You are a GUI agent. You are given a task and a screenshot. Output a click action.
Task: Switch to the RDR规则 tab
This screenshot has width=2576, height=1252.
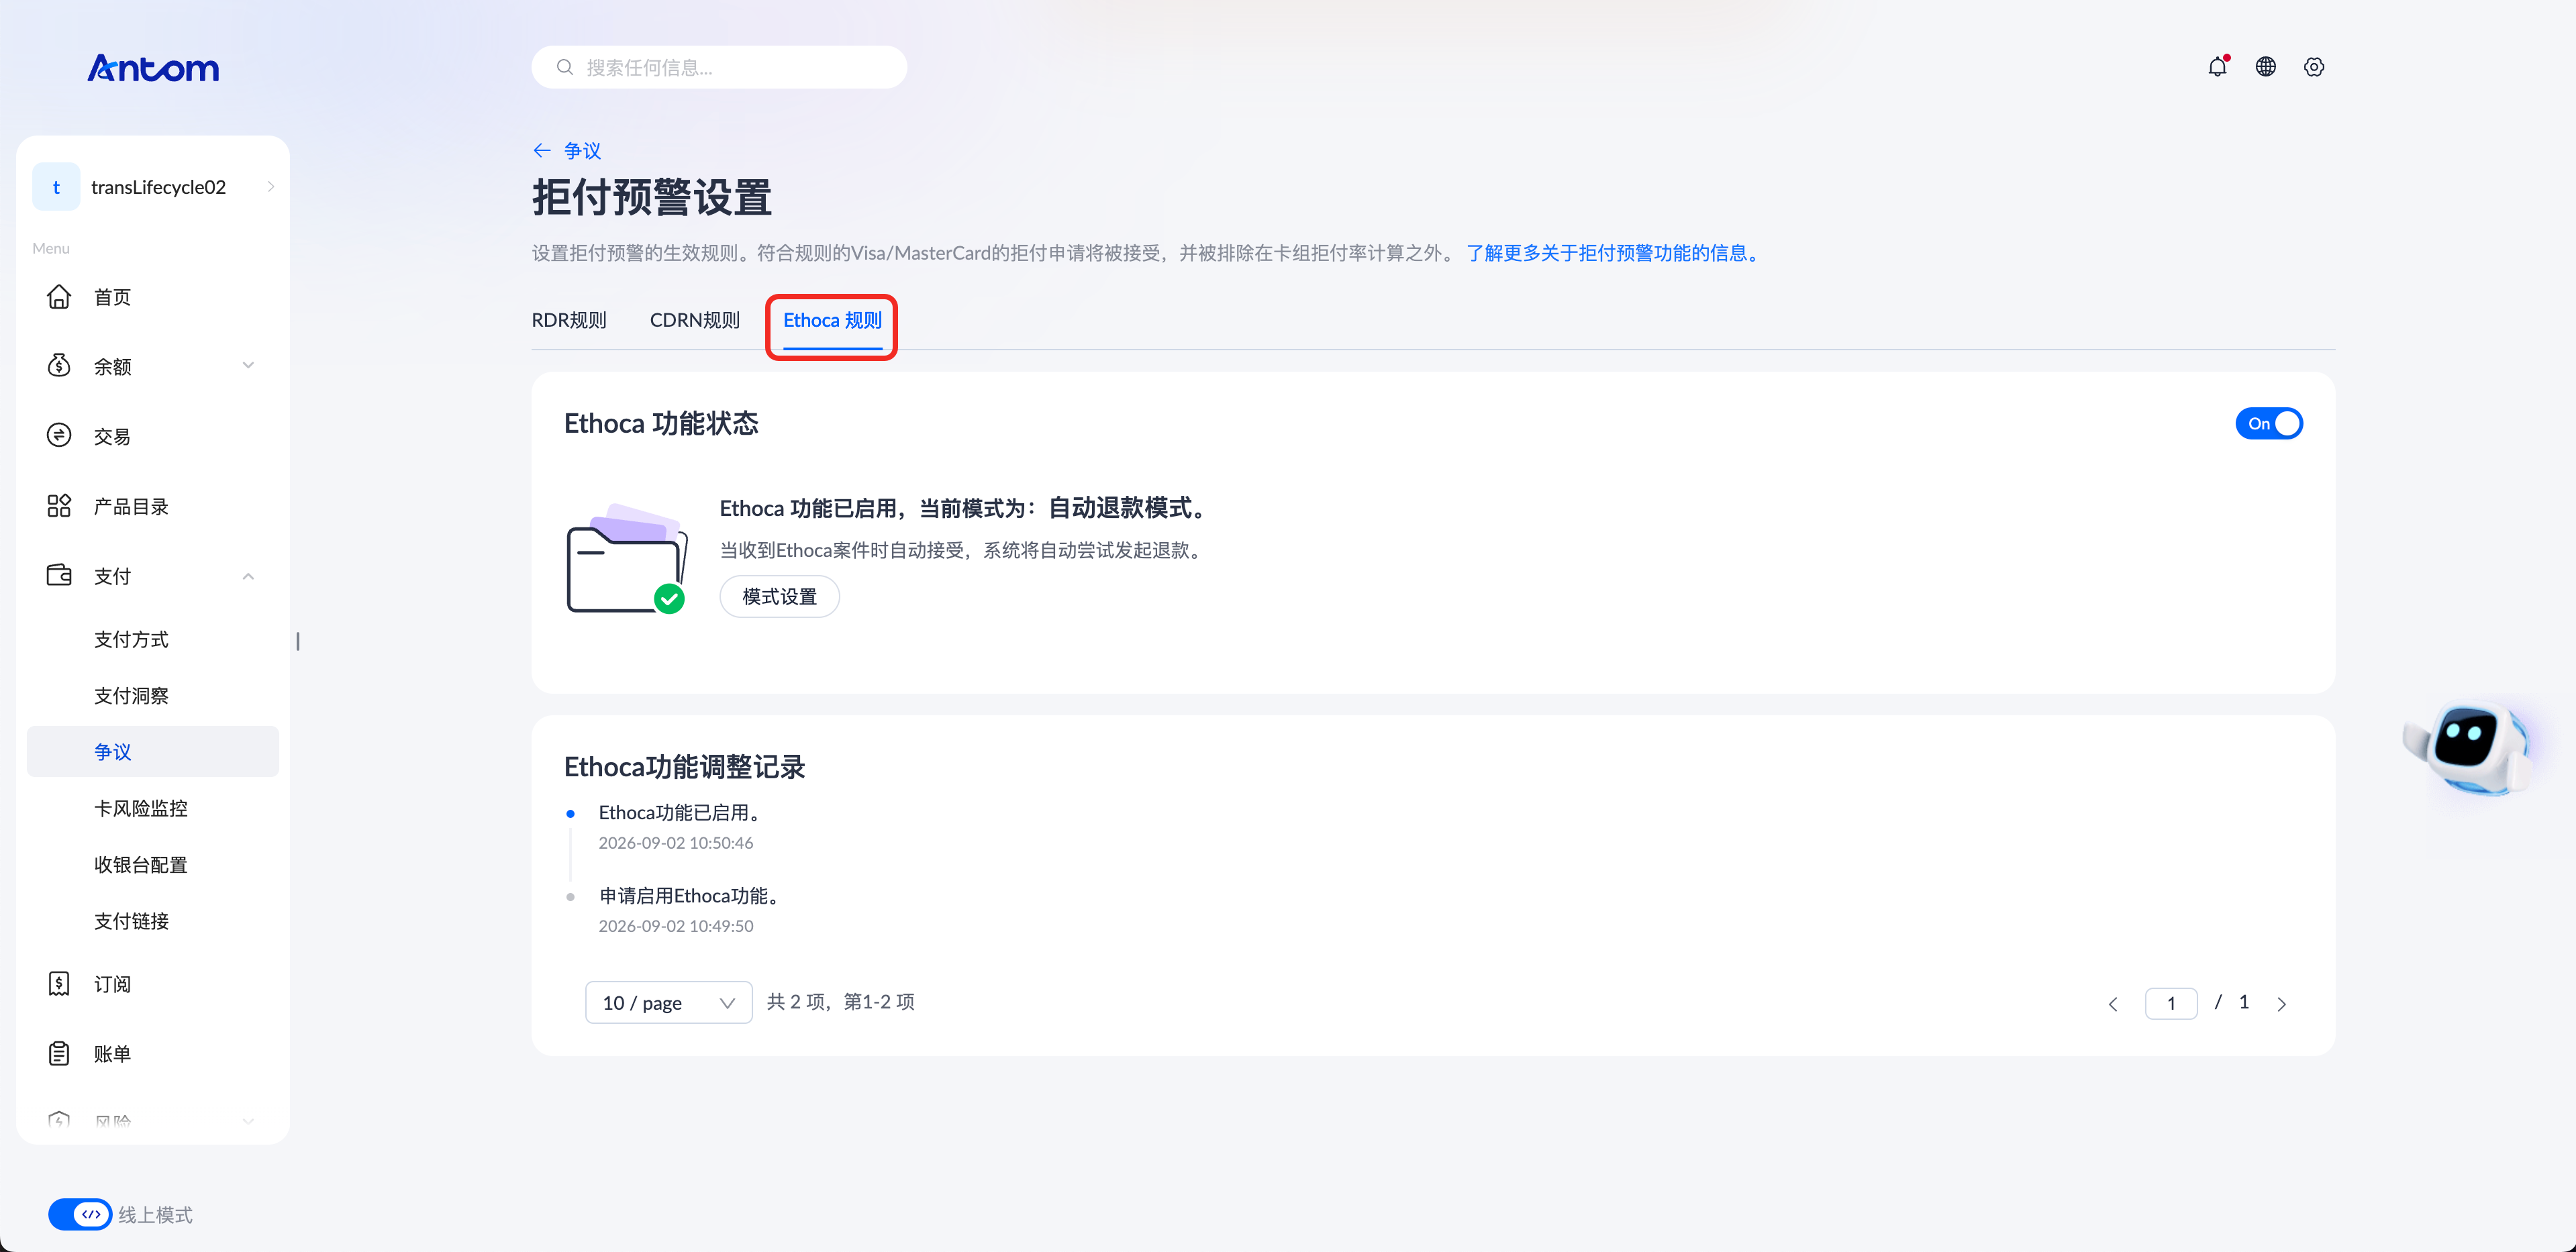coord(569,320)
